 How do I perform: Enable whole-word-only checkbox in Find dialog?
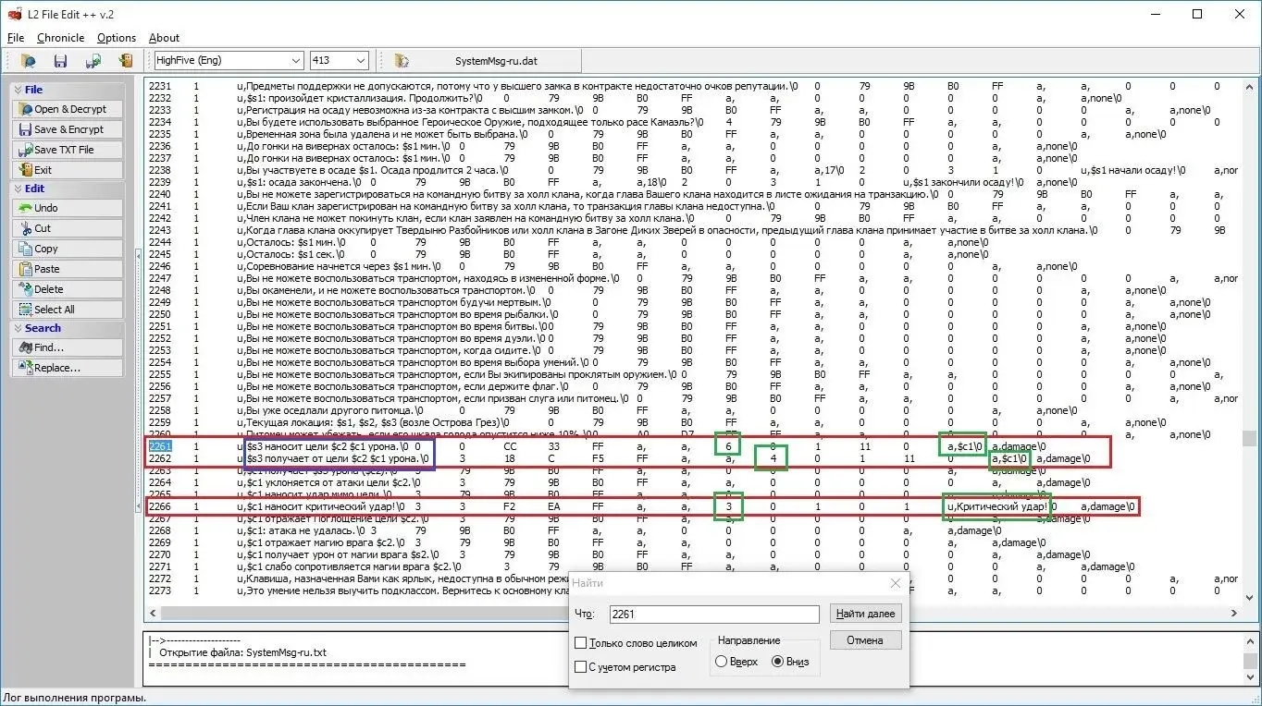(581, 643)
